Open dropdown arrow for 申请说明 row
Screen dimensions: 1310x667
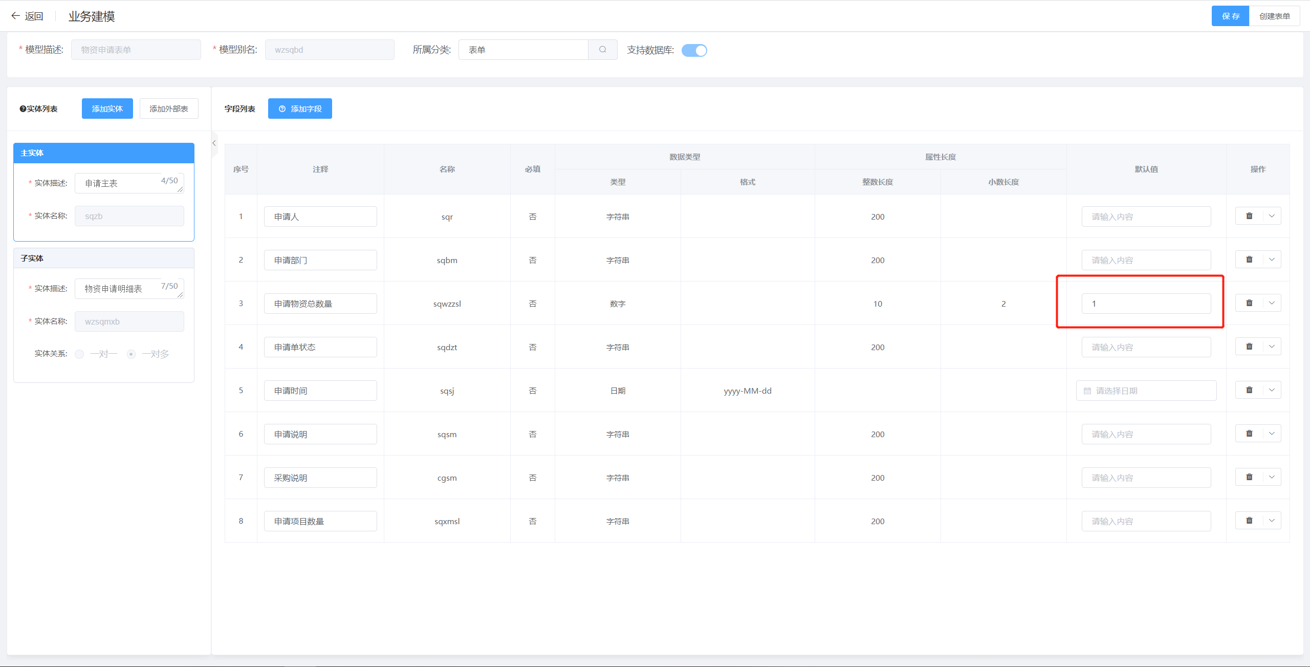pos(1272,434)
